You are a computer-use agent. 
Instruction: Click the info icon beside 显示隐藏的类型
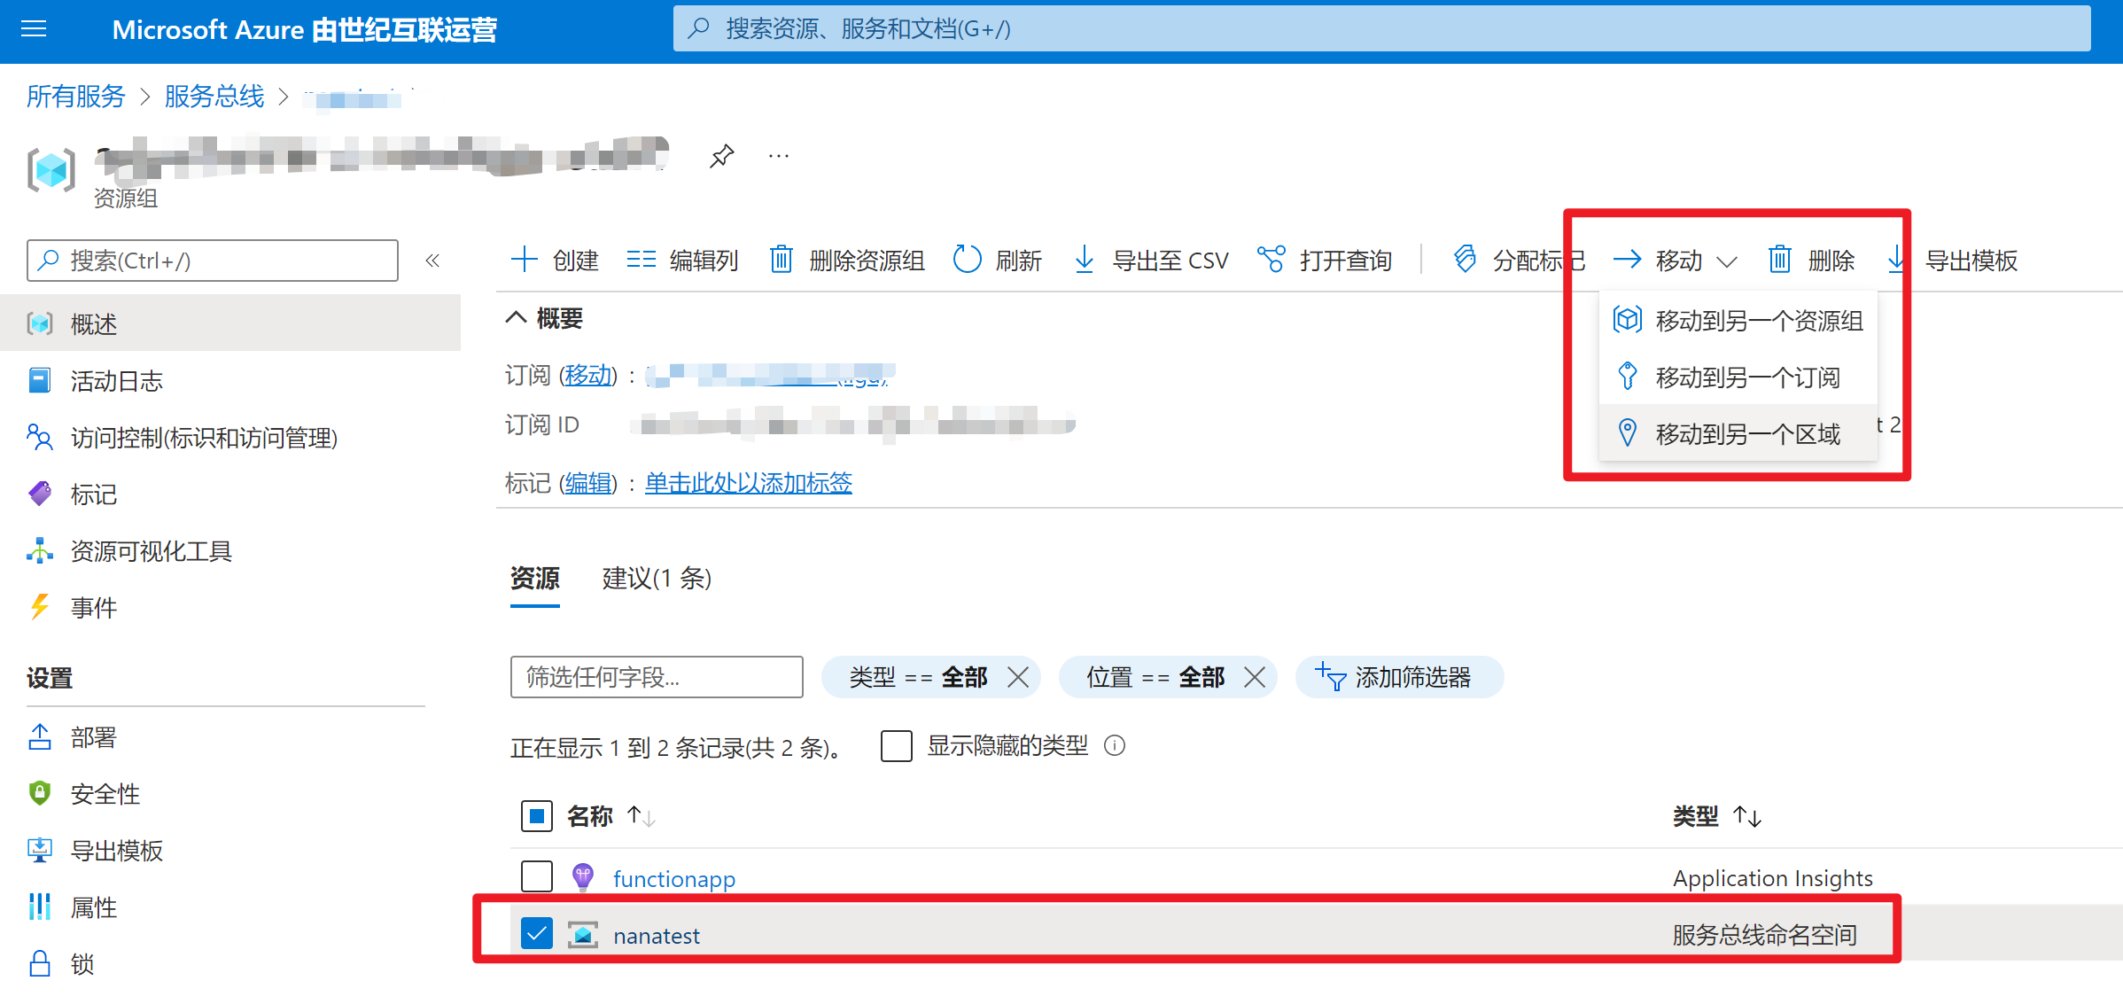(x=1115, y=746)
